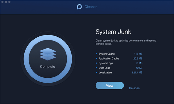174x104 pixels.
Task: Click the 13 MB size value
Action: pos(139,63)
